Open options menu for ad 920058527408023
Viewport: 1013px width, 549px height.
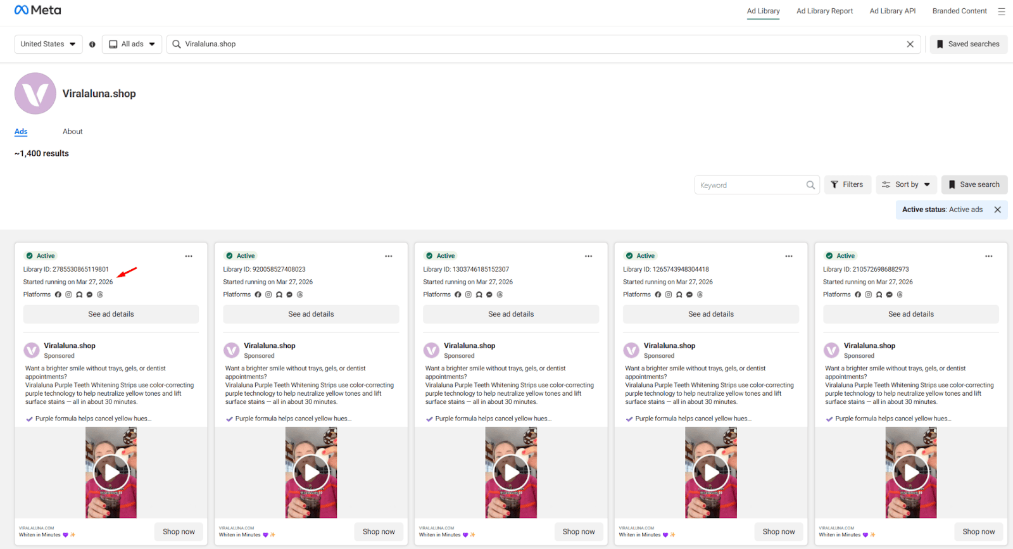(x=389, y=256)
